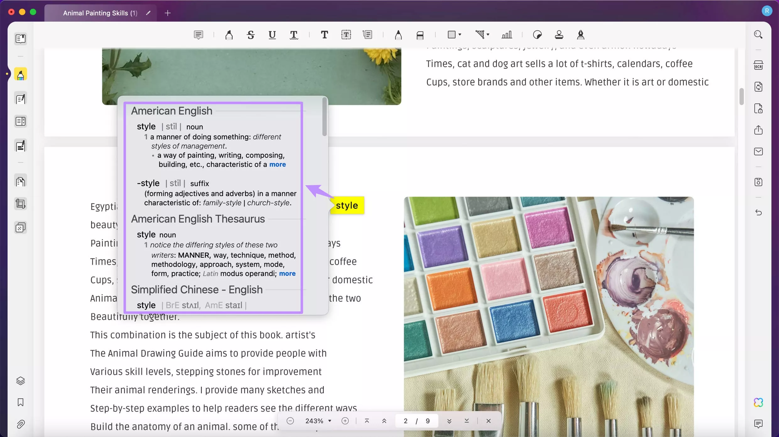The image size is (779, 437).
Task: Rename tab with the pencil icon
Action: click(148, 13)
